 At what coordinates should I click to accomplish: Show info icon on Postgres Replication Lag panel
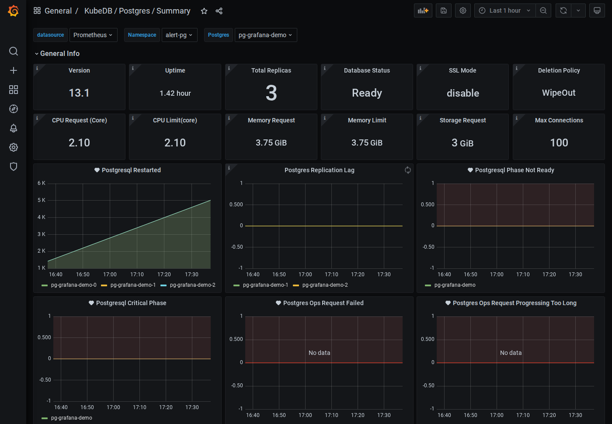tap(229, 168)
